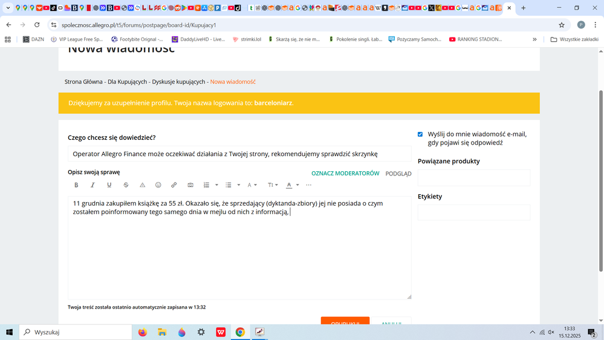Click the Wyszukaj taskbar search box
The height and width of the screenshot is (340, 604).
76,332
